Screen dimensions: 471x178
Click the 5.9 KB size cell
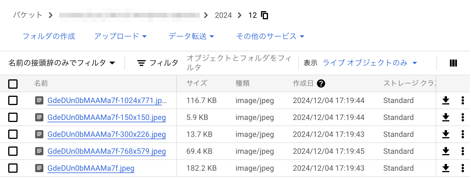tap(197, 117)
